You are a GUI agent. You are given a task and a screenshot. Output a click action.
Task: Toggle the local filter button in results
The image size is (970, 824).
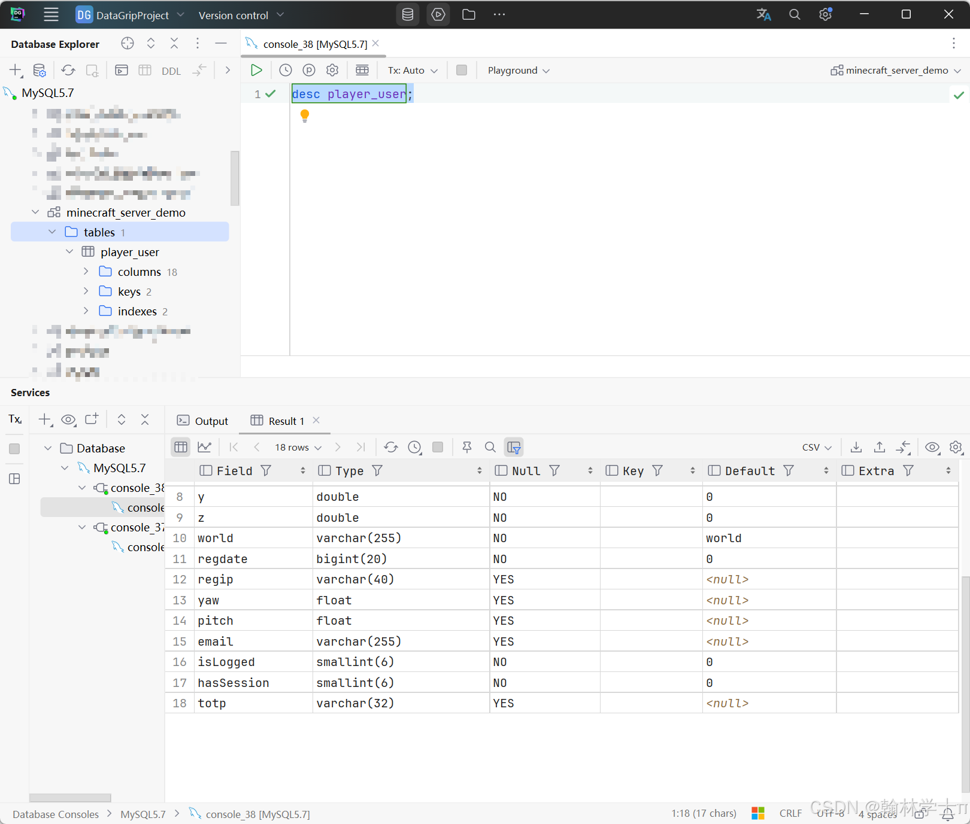click(x=514, y=447)
